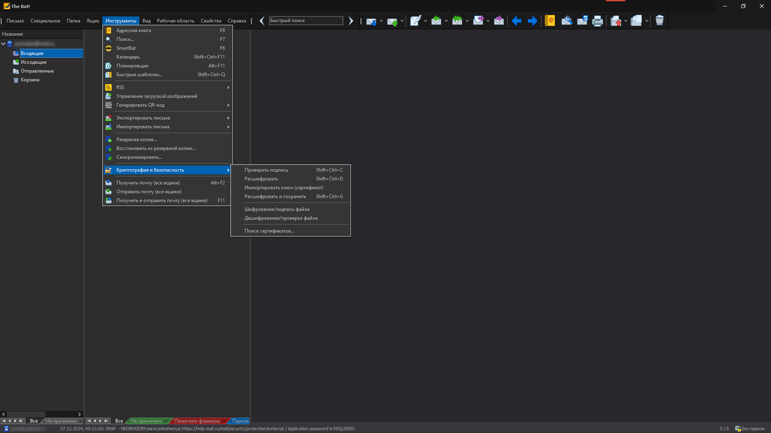Screen dimensions: 771x433
Task: Click the Create new message quill icon
Action: point(416,20)
